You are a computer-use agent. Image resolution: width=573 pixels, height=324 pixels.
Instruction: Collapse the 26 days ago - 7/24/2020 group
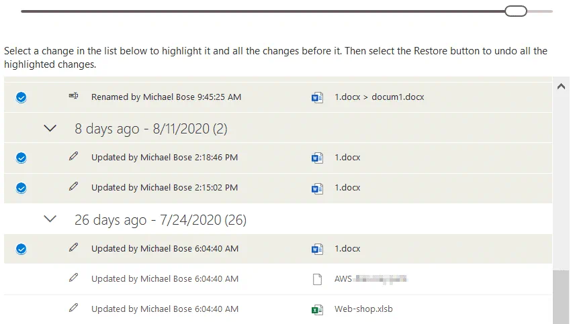point(50,219)
